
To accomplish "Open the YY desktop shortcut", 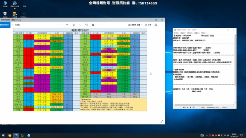I will point(15,15).
